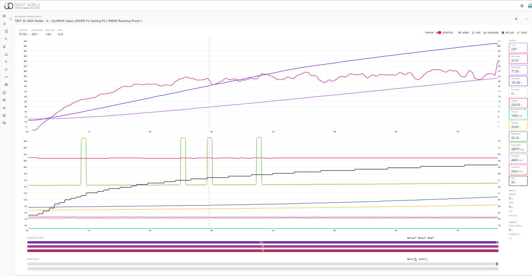532x276 pixels.
Task: Toggle the Power series in control settings legend
Action: click(x=412, y=238)
